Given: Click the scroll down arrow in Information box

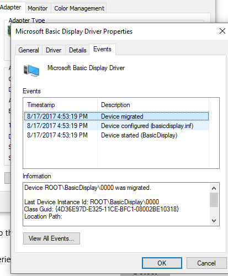Looking at the screenshot, I should pyautogui.click(x=214, y=220).
